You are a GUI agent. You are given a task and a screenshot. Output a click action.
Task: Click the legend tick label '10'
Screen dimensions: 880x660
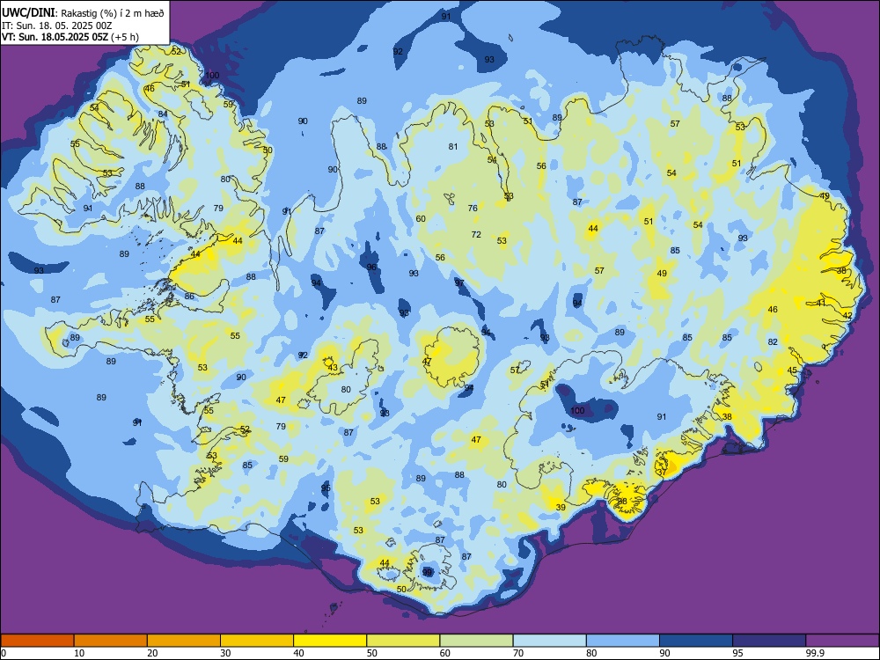coord(79,653)
